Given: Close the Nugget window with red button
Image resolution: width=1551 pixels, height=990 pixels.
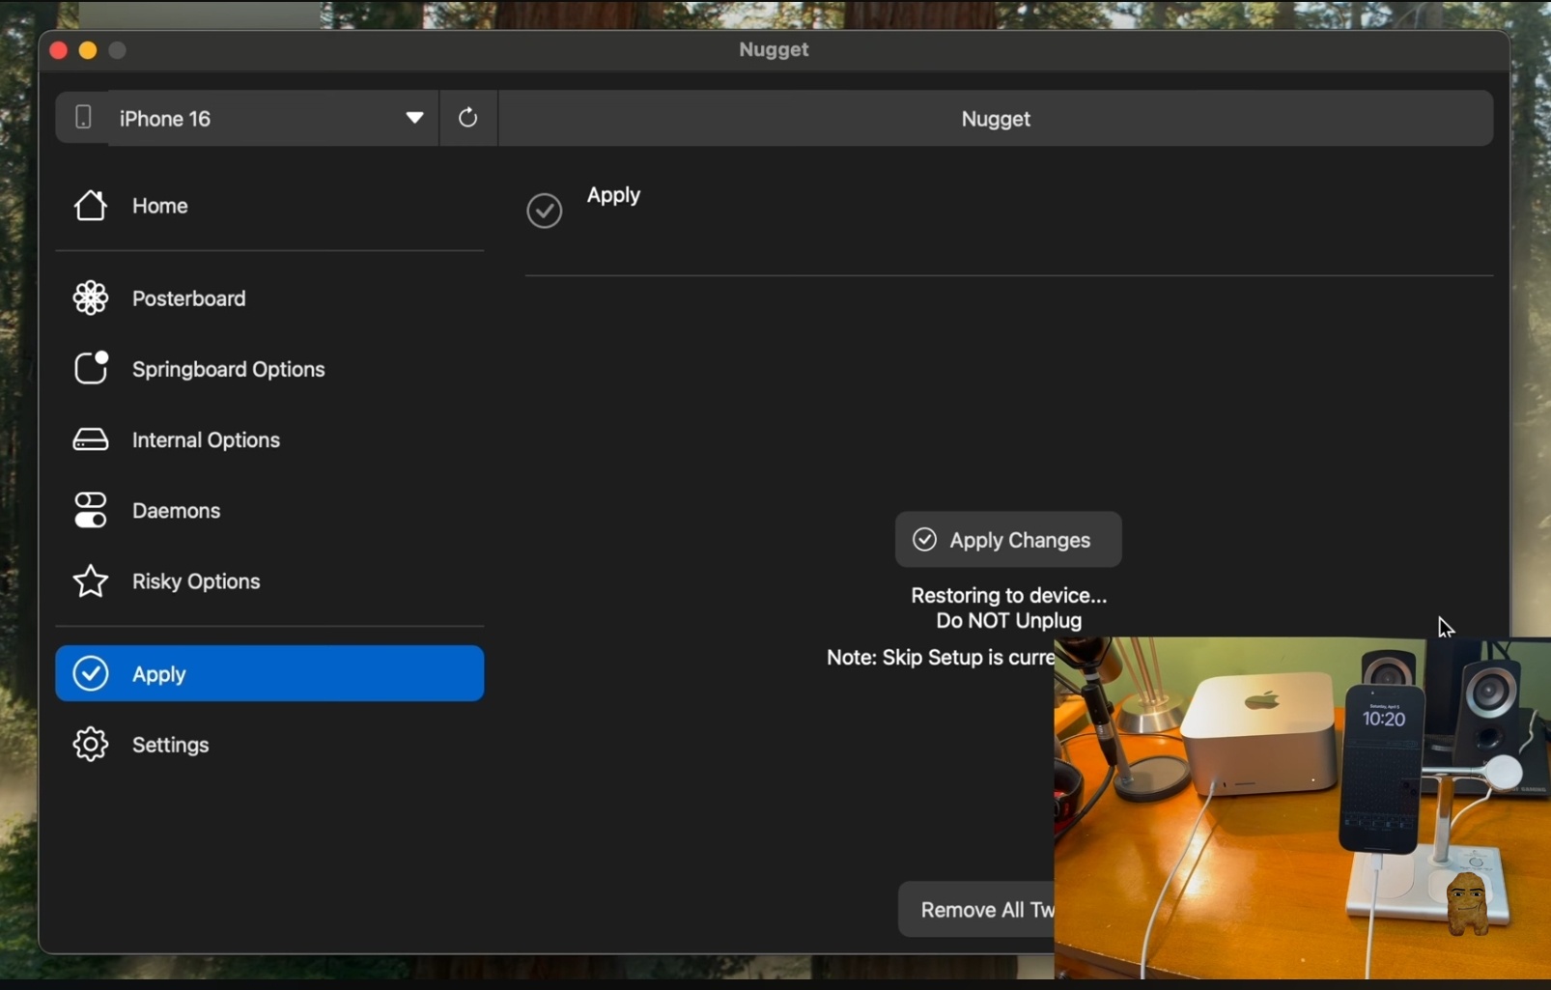Looking at the screenshot, I should (x=58, y=50).
